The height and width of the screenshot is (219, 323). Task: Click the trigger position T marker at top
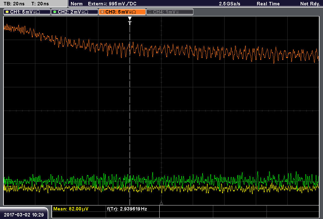tap(130, 21)
